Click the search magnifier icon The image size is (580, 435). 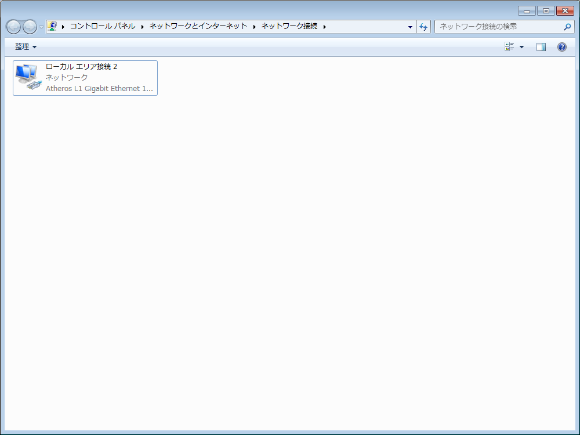click(x=567, y=27)
